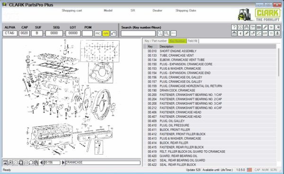Click the cart with arrow icon
The image size is (284, 174).
coord(252,33)
